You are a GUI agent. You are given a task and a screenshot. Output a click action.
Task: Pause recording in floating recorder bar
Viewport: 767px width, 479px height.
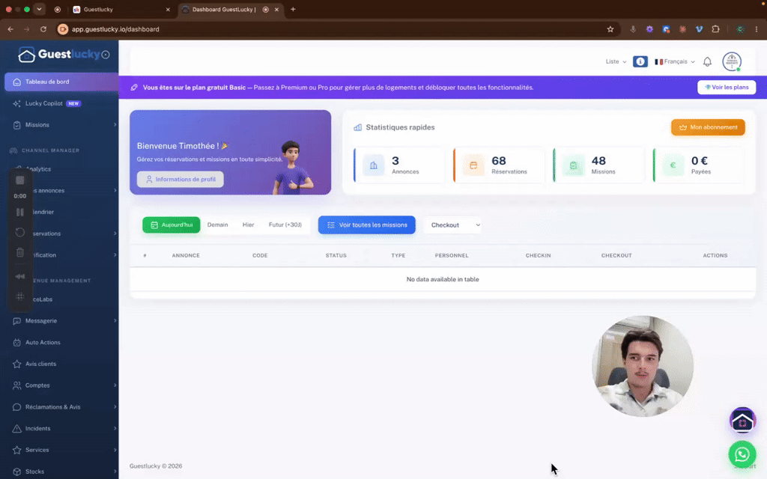[x=20, y=212]
